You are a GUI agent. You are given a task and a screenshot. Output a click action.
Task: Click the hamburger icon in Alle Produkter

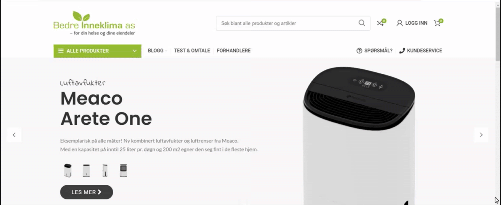pyautogui.click(x=61, y=51)
